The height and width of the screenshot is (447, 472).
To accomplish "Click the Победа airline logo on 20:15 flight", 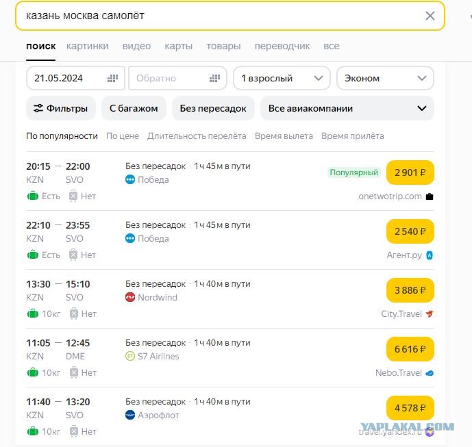I will coord(129,179).
